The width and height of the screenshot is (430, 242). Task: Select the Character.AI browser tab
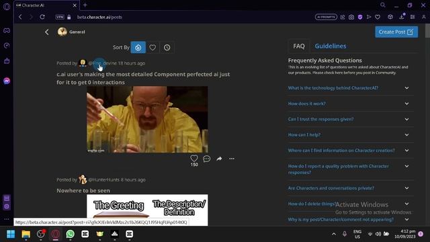coord(46,5)
